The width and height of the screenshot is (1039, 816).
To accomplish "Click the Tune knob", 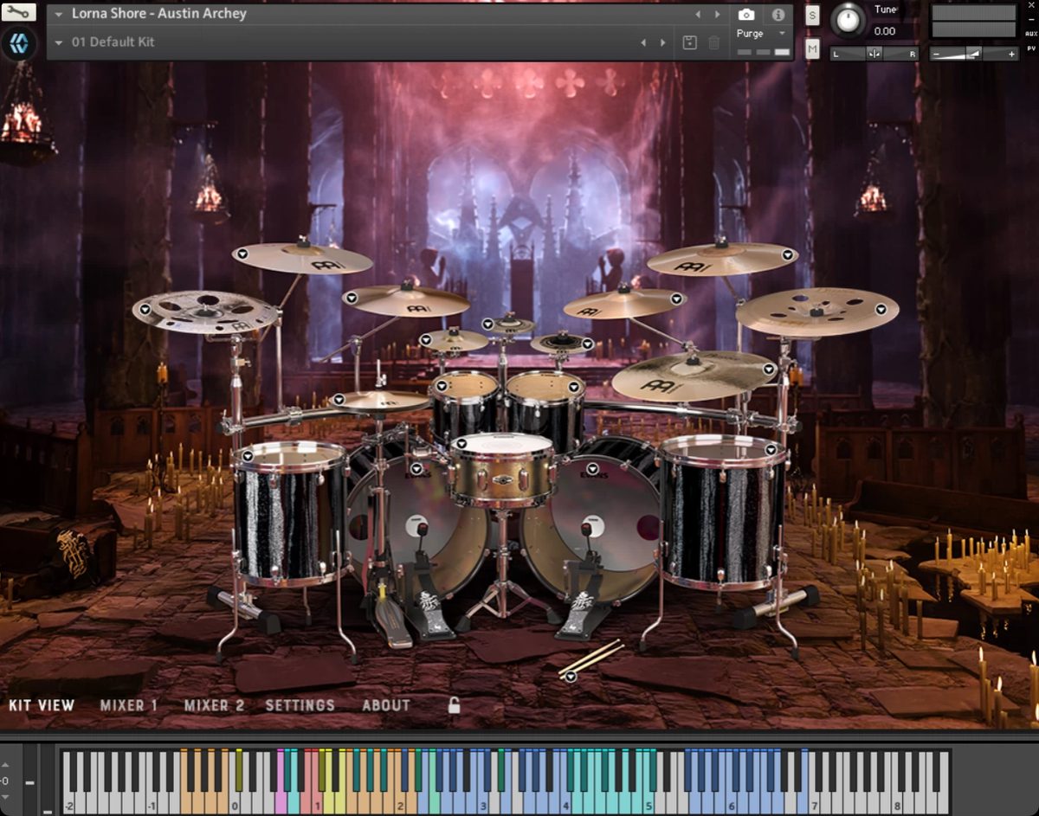I will tap(848, 20).
